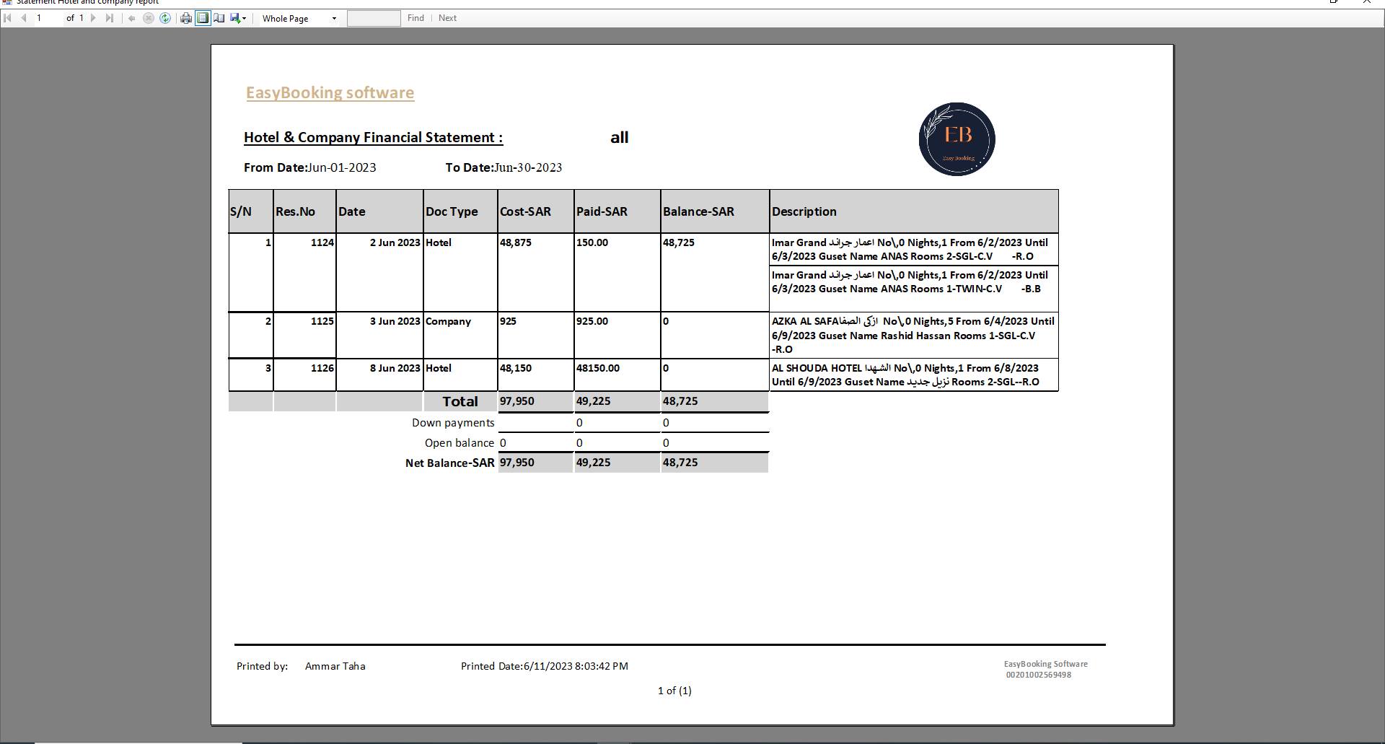Advance to the next report page
The image size is (1385, 744).
[93, 18]
